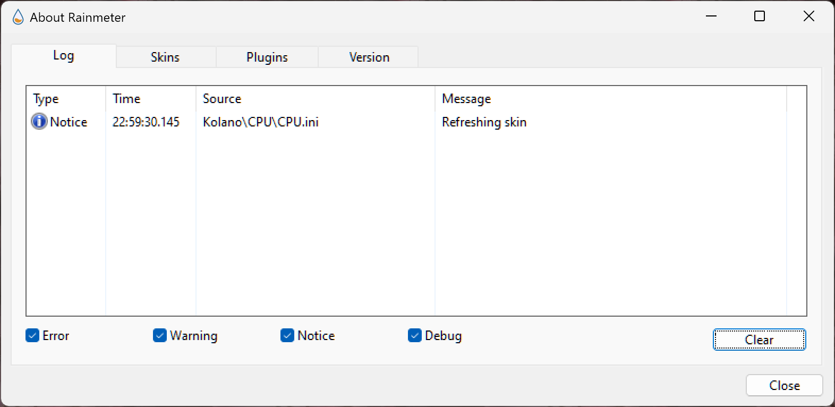The height and width of the screenshot is (407, 835).
Task: Click the Message column header
Action: coord(611,98)
